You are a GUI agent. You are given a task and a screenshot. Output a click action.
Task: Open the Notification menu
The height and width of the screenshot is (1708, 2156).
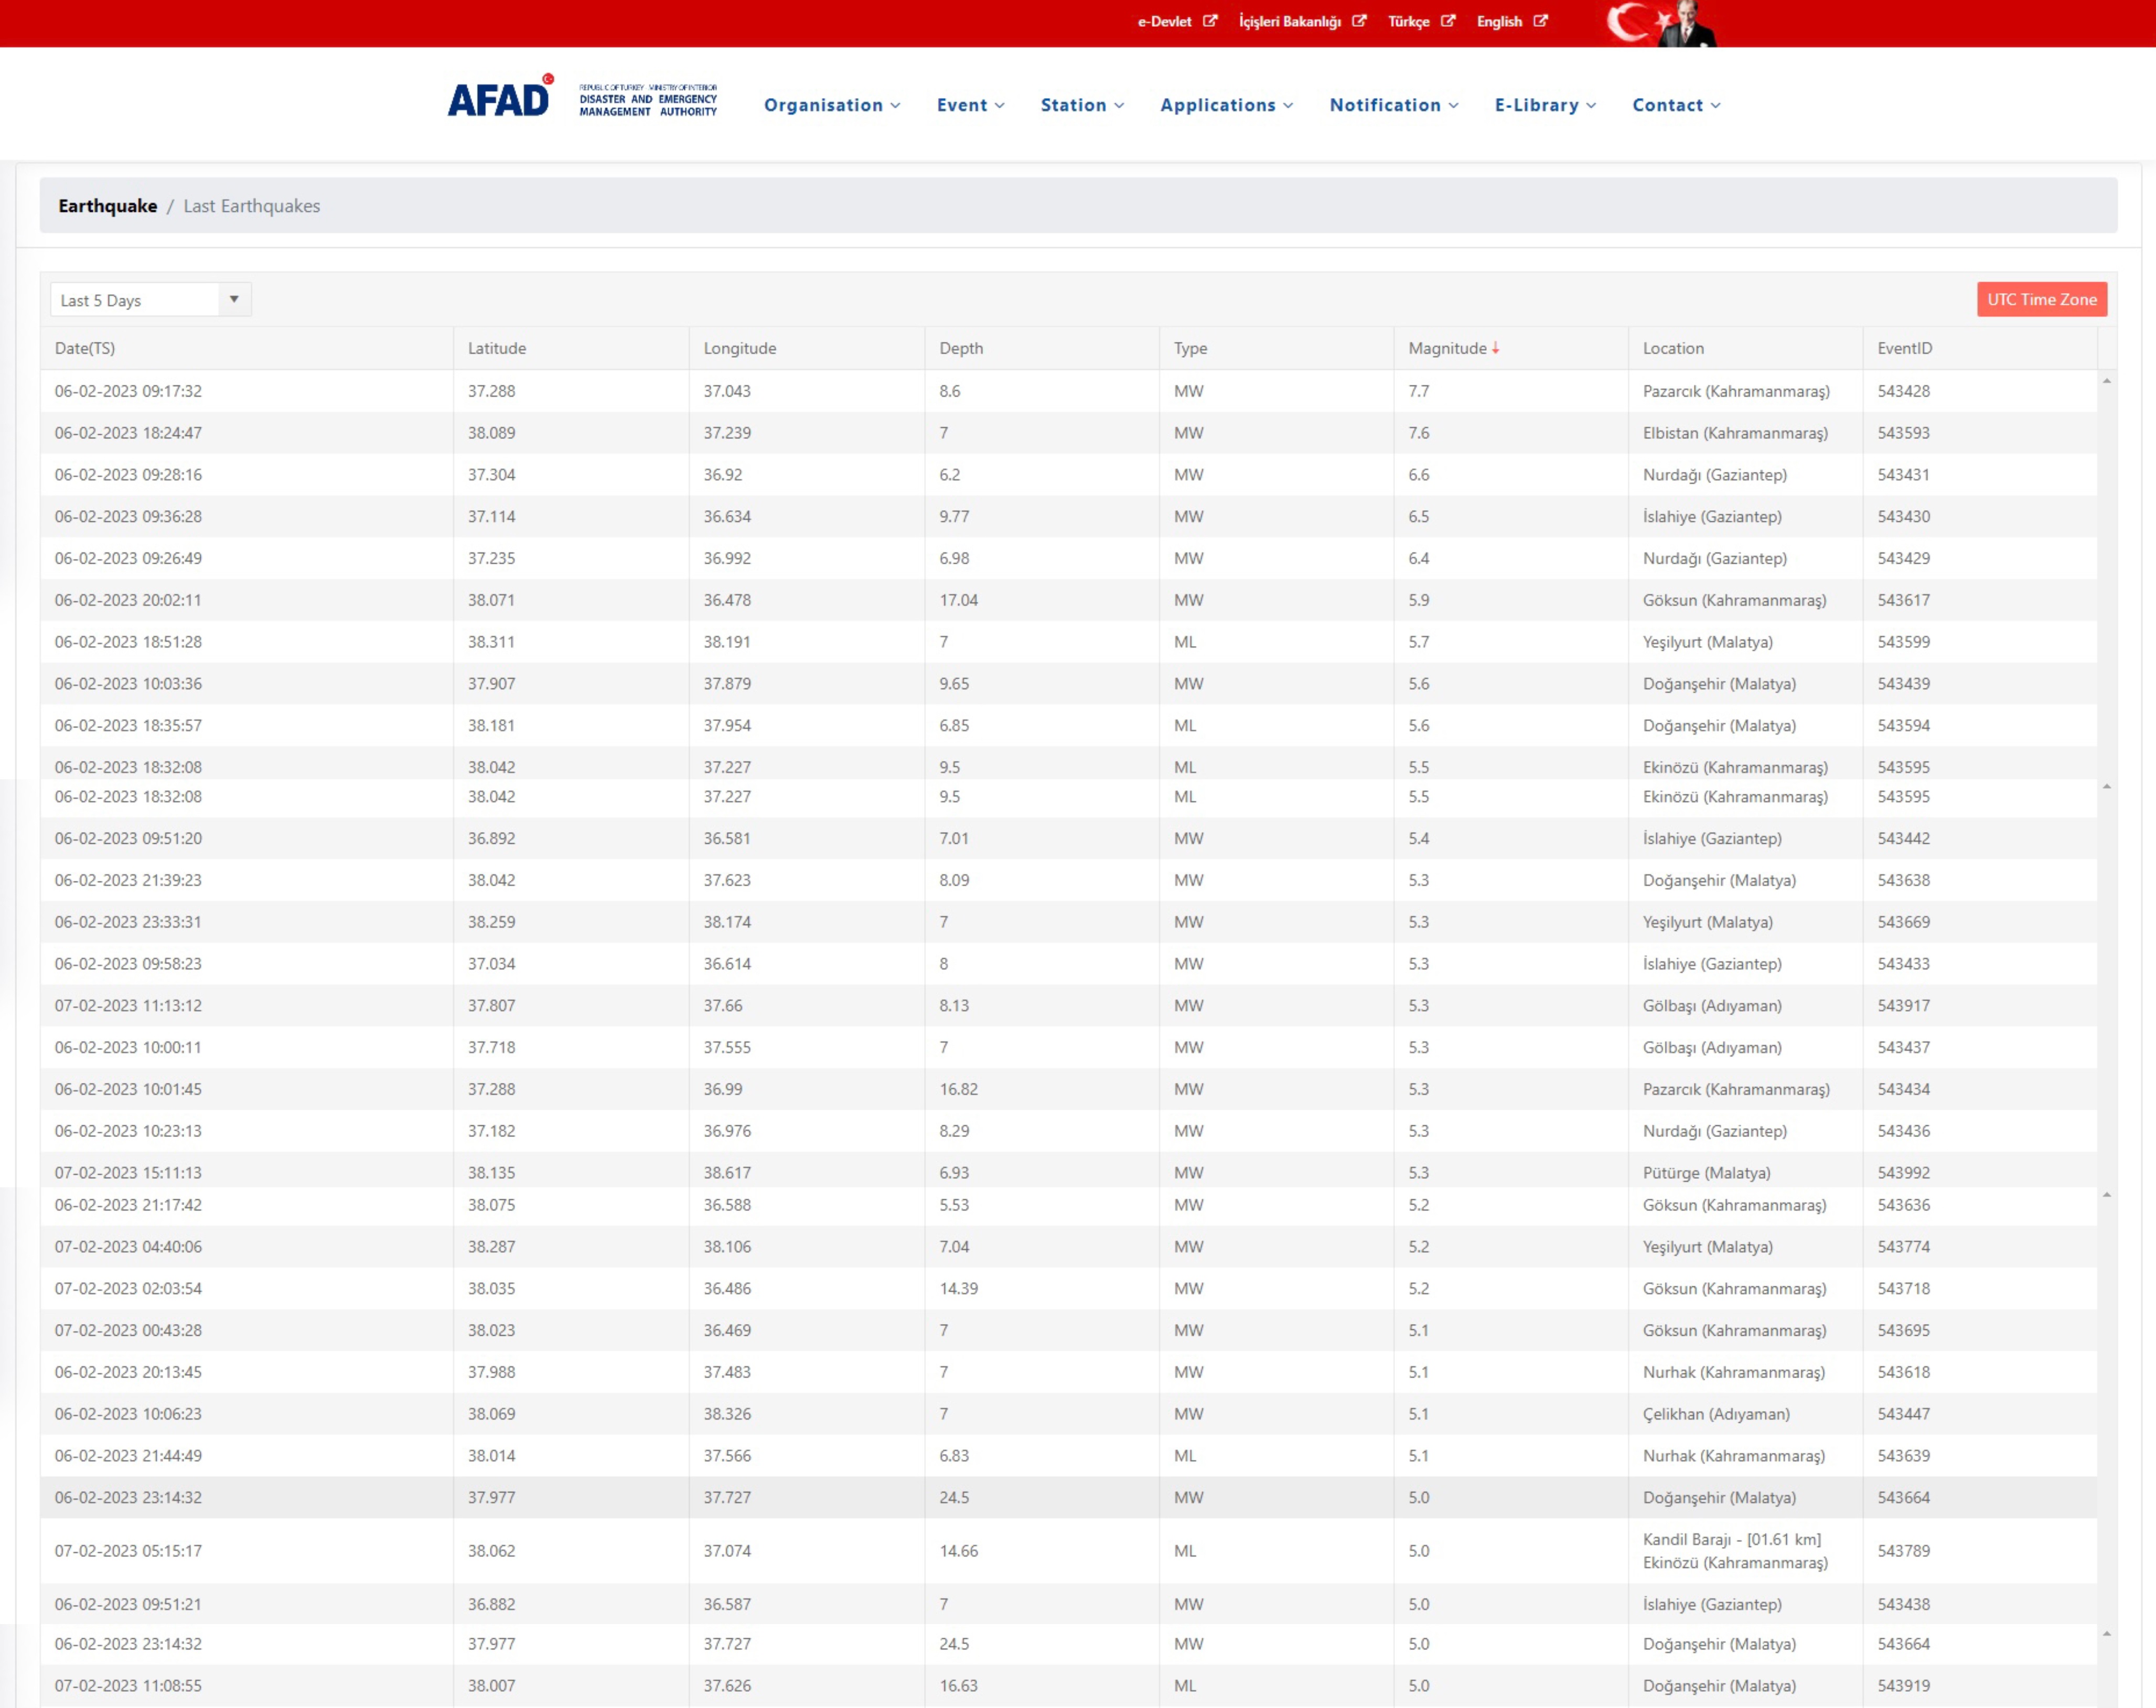(x=1394, y=105)
